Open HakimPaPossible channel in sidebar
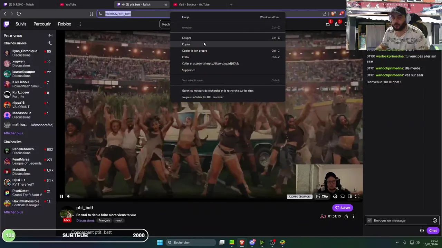 (28, 203)
